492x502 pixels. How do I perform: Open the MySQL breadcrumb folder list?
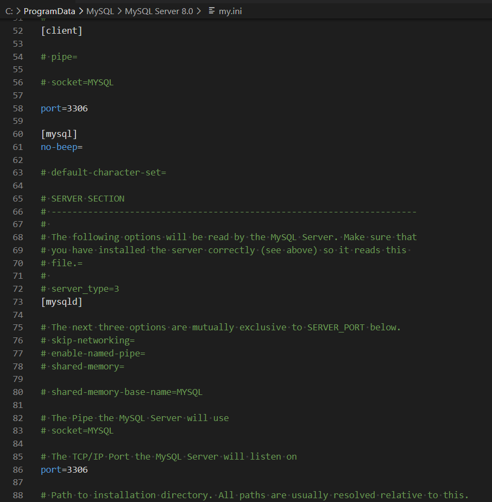99,11
